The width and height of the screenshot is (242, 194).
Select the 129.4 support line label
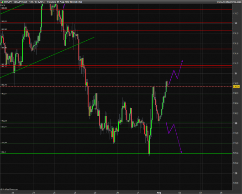3,152
